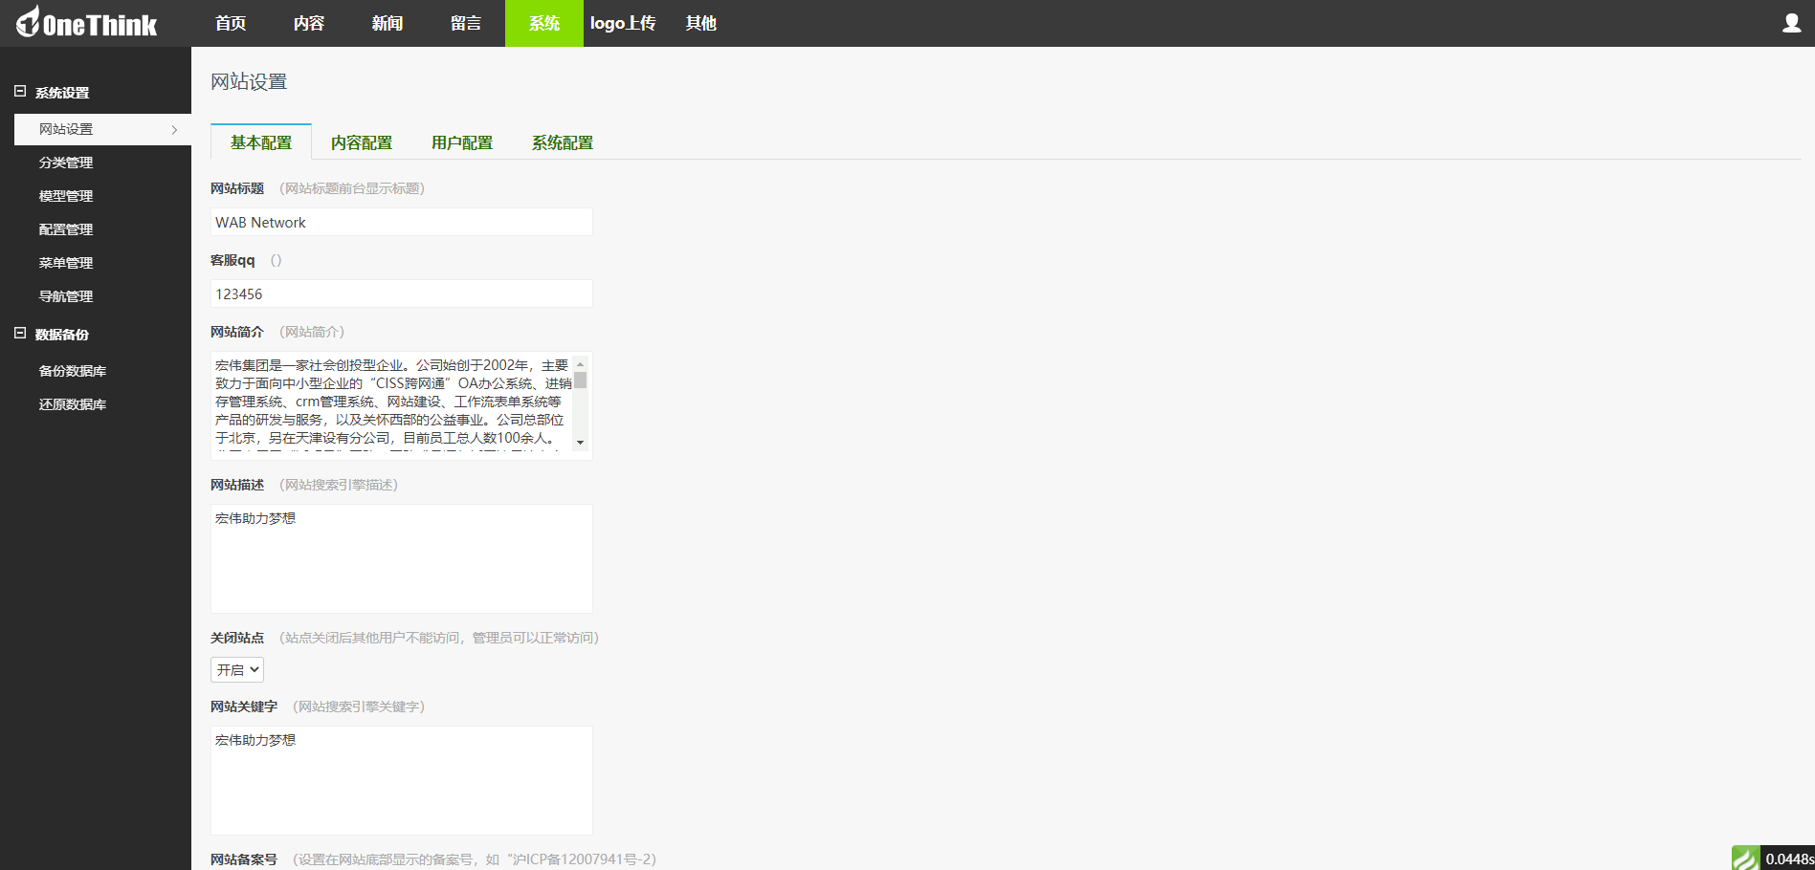Open 还原数据库 in the sidebar

(x=73, y=404)
